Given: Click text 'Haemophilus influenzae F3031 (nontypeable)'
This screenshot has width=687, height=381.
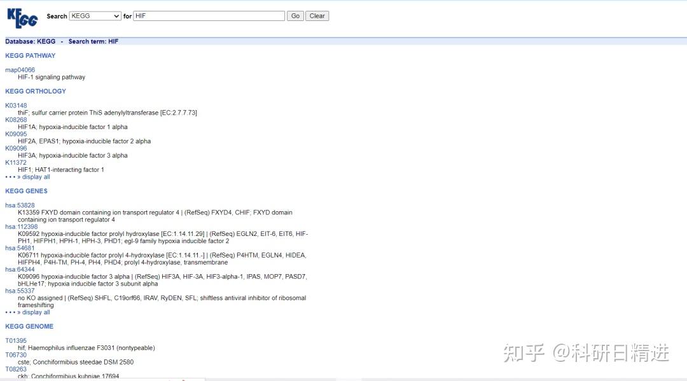Looking at the screenshot, I should (92, 348).
